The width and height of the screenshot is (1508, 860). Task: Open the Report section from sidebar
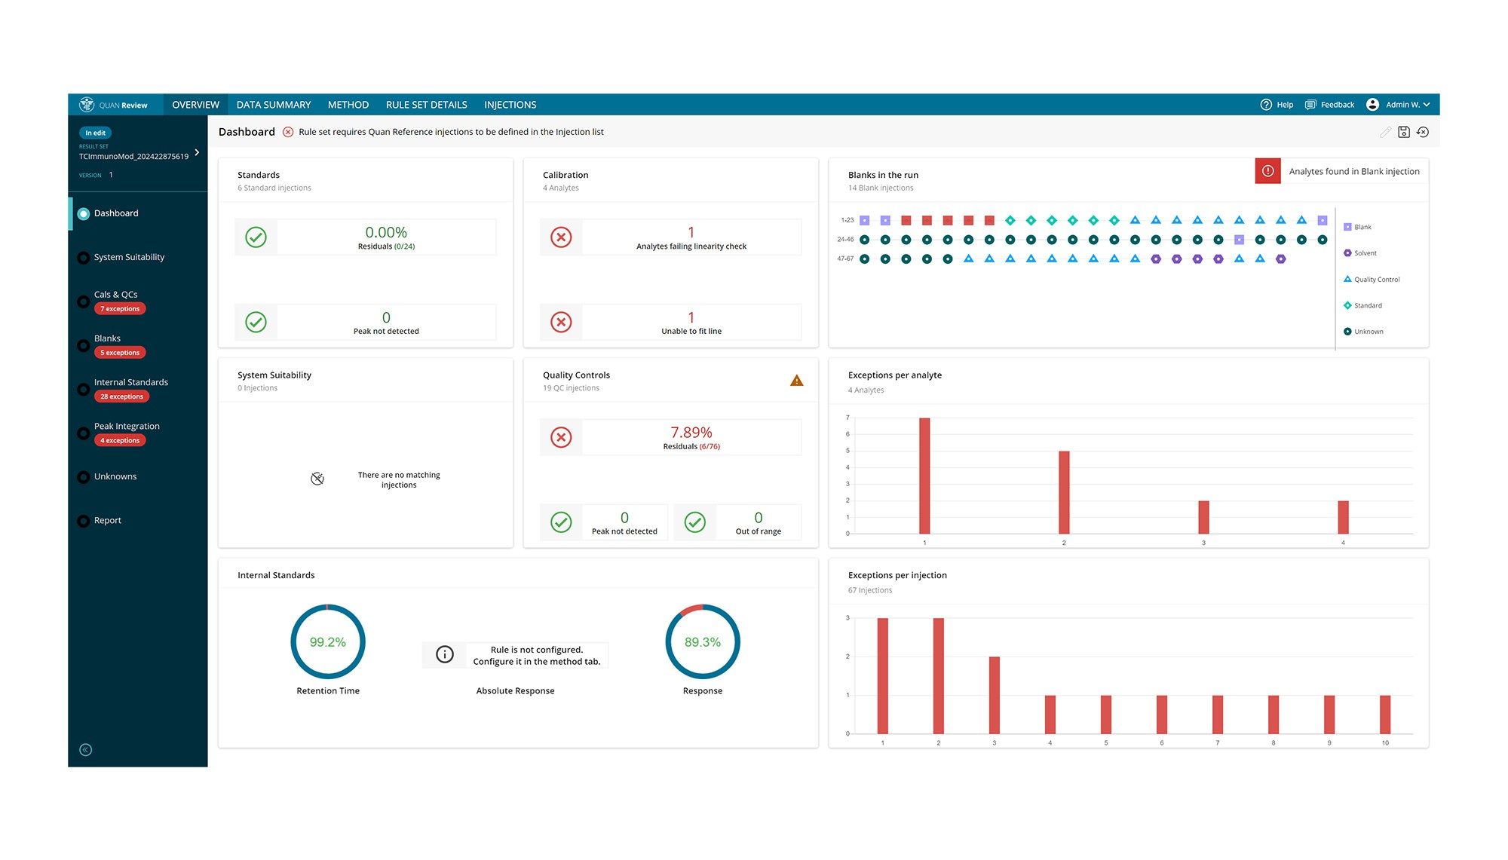click(x=108, y=520)
